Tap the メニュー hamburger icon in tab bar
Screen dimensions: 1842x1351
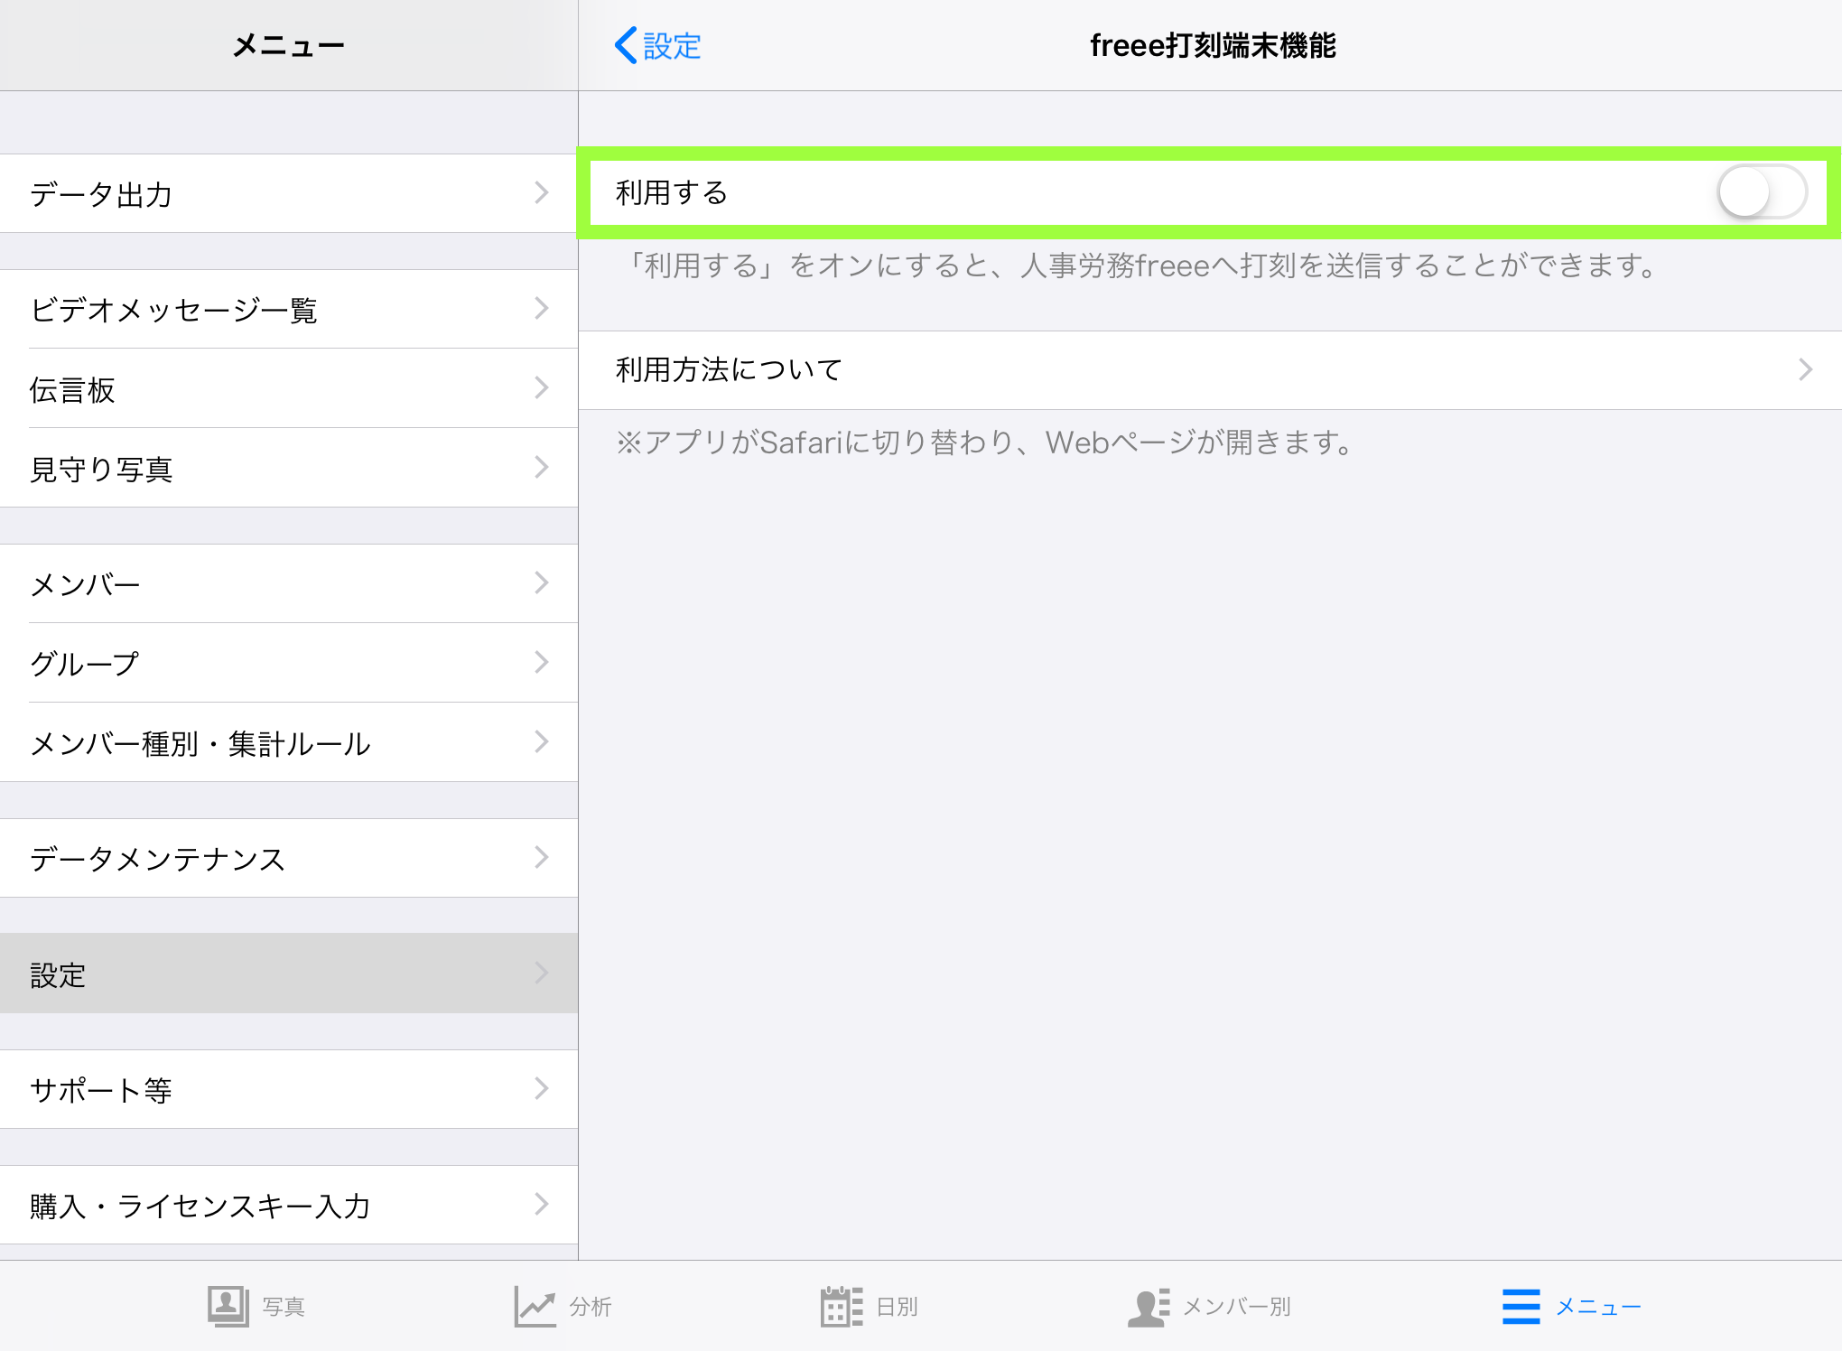1521,1307
